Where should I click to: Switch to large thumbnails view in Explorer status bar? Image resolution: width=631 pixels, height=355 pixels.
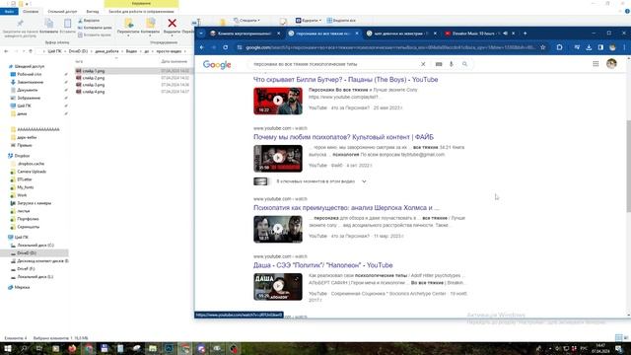(x=625, y=337)
